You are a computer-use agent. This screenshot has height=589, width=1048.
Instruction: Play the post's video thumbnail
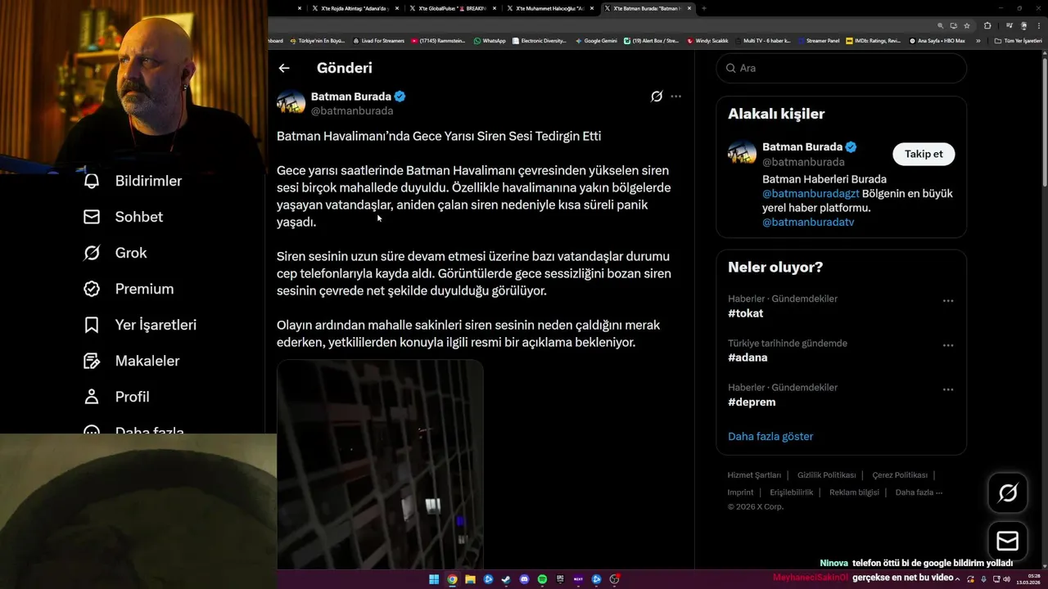[x=380, y=465]
